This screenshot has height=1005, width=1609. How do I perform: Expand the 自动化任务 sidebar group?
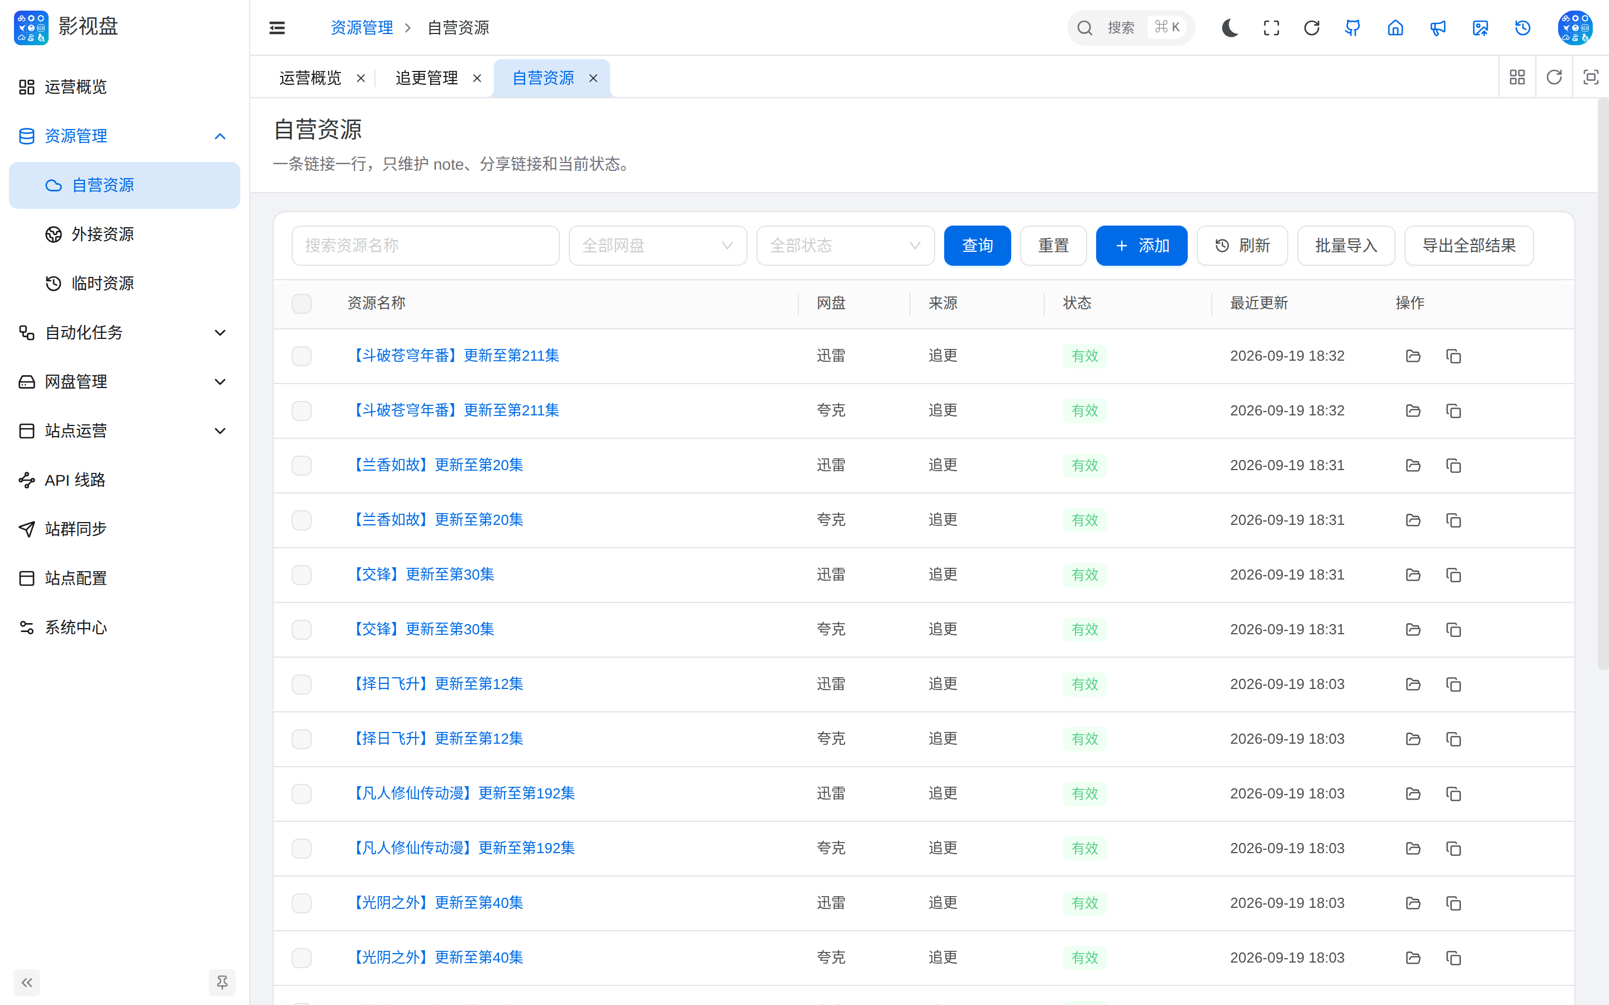[125, 333]
